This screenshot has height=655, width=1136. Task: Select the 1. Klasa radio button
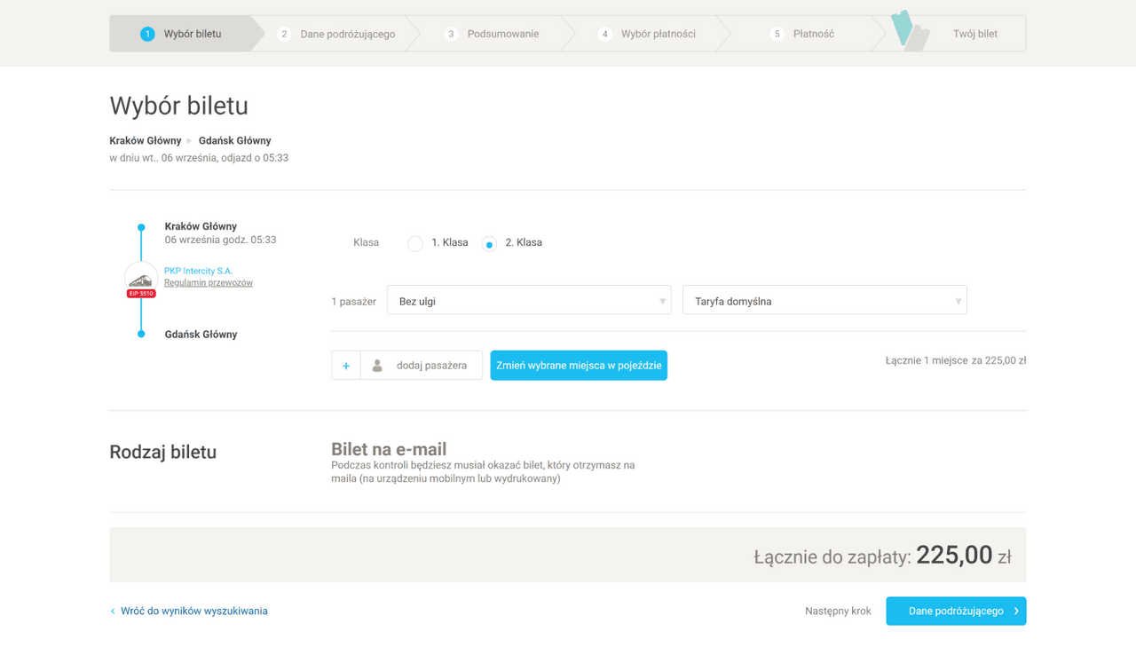click(415, 244)
